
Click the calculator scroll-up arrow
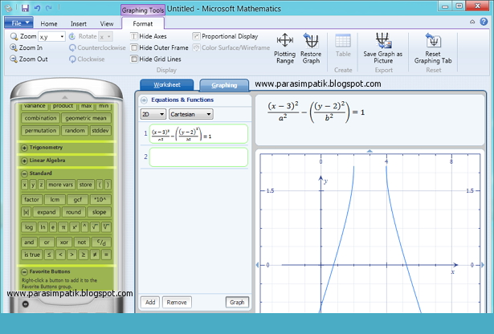tap(65, 97)
